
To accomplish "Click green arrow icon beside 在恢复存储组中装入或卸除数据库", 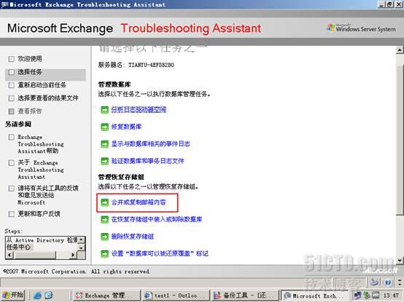I will (104, 220).
